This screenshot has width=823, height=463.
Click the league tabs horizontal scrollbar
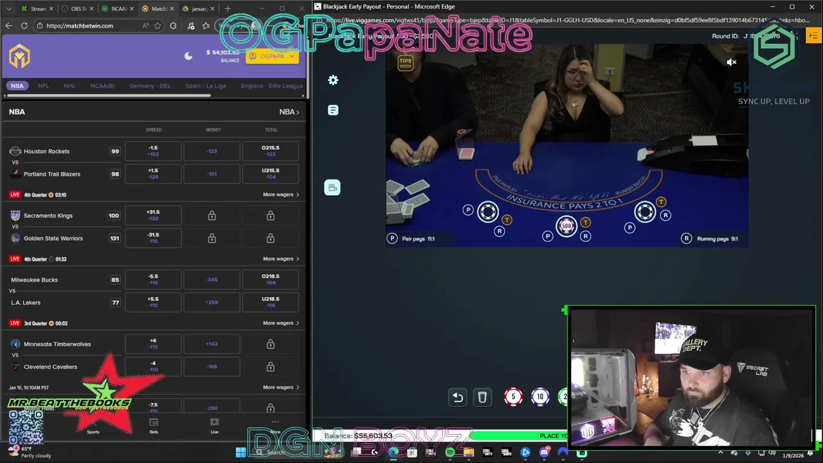108,96
